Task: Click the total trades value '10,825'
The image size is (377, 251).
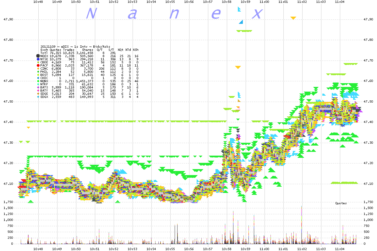Action: (x=69, y=53)
